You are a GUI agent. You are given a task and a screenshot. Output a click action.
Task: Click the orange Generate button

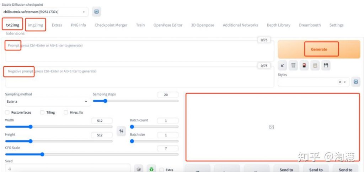[x=318, y=49]
